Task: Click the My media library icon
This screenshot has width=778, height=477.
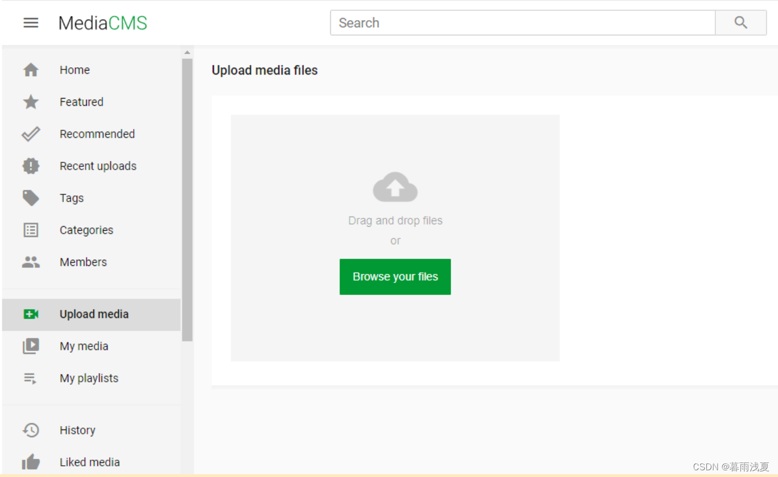Action: (x=31, y=346)
